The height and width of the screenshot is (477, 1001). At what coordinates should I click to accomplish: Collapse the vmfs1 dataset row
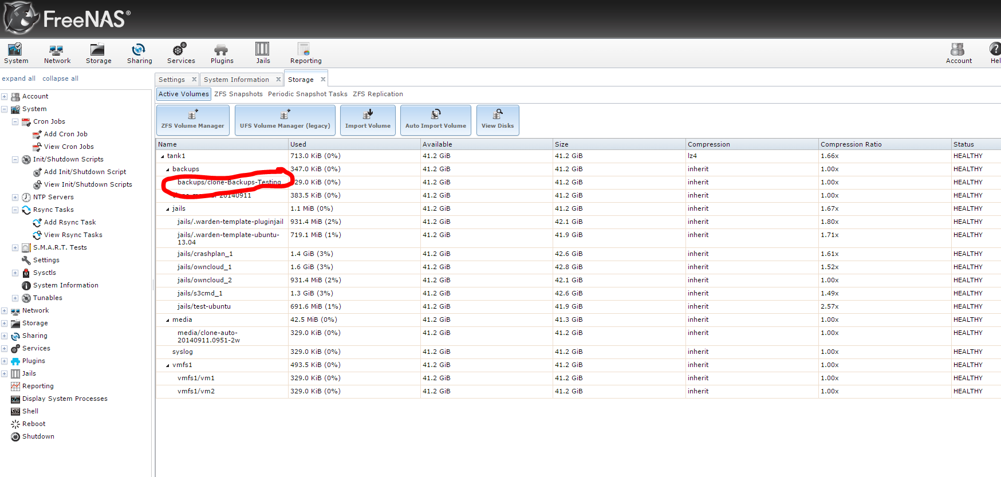(168, 365)
